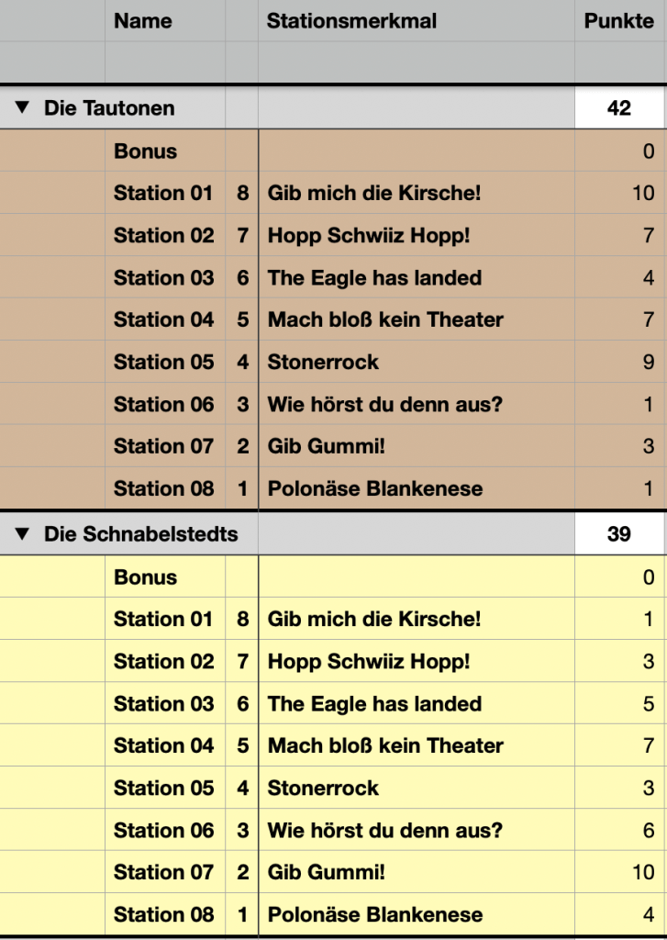The height and width of the screenshot is (940, 667).
Task: Click Station 04 name cell under Die Schnabelstedts
Action: point(163,745)
